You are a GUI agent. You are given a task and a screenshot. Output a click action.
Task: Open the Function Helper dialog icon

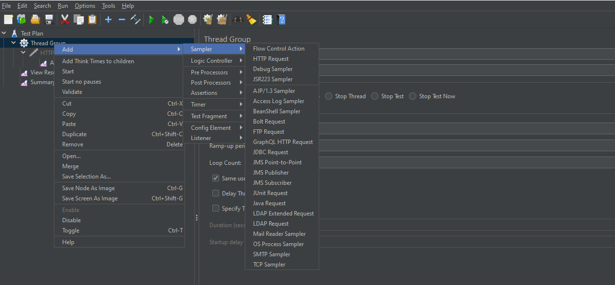pos(267,19)
